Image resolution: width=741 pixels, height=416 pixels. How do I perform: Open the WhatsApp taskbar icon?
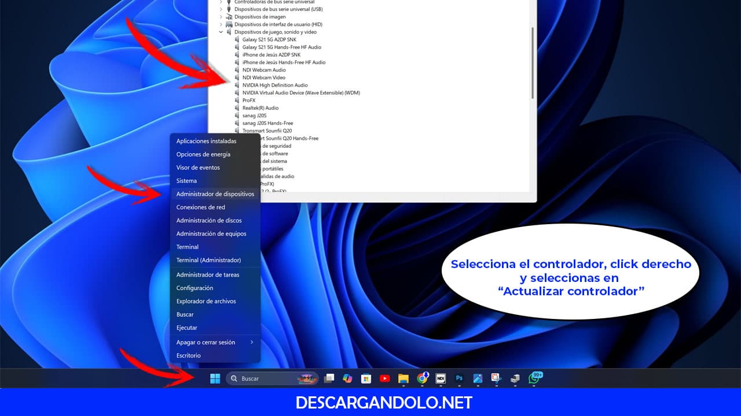click(534, 378)
